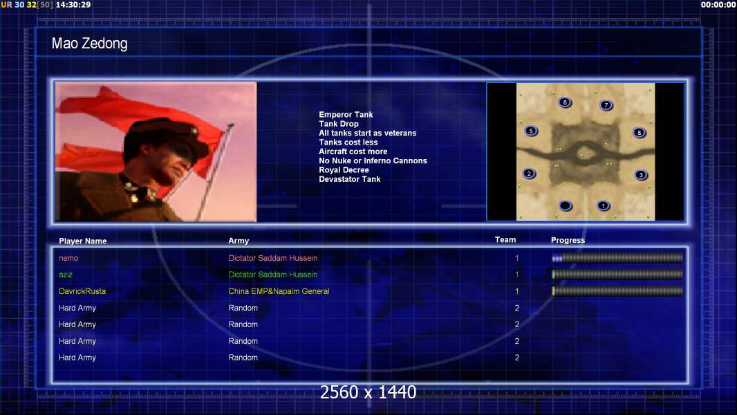This screenshot has width=737, height=415.
Task: Click start position 8 map marker
Action: pos(639,133)
